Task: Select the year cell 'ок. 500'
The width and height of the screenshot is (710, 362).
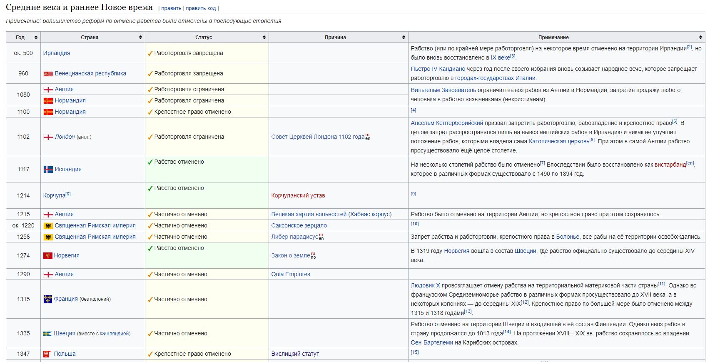Action: tap(23, 53)
